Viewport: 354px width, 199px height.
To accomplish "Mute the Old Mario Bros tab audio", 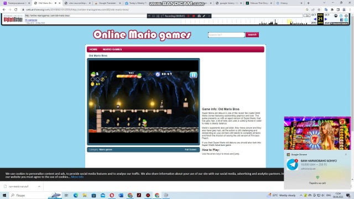I will tap(55, 3).
